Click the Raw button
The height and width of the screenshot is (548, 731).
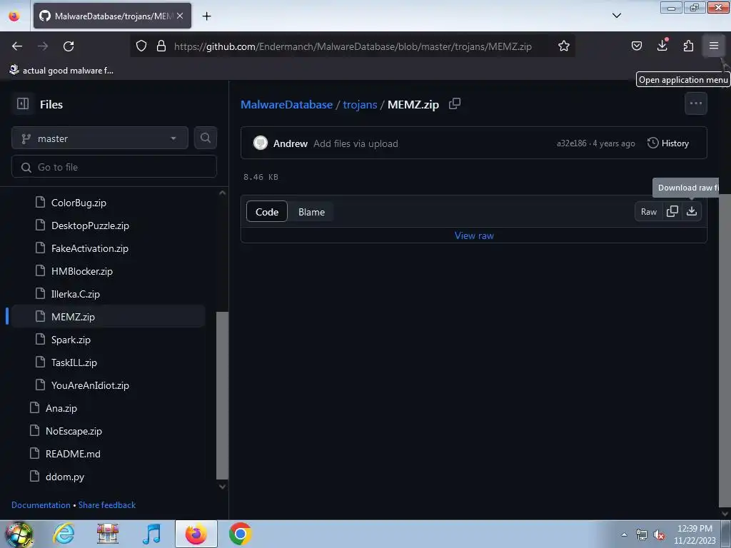click(x=648, y=211)
